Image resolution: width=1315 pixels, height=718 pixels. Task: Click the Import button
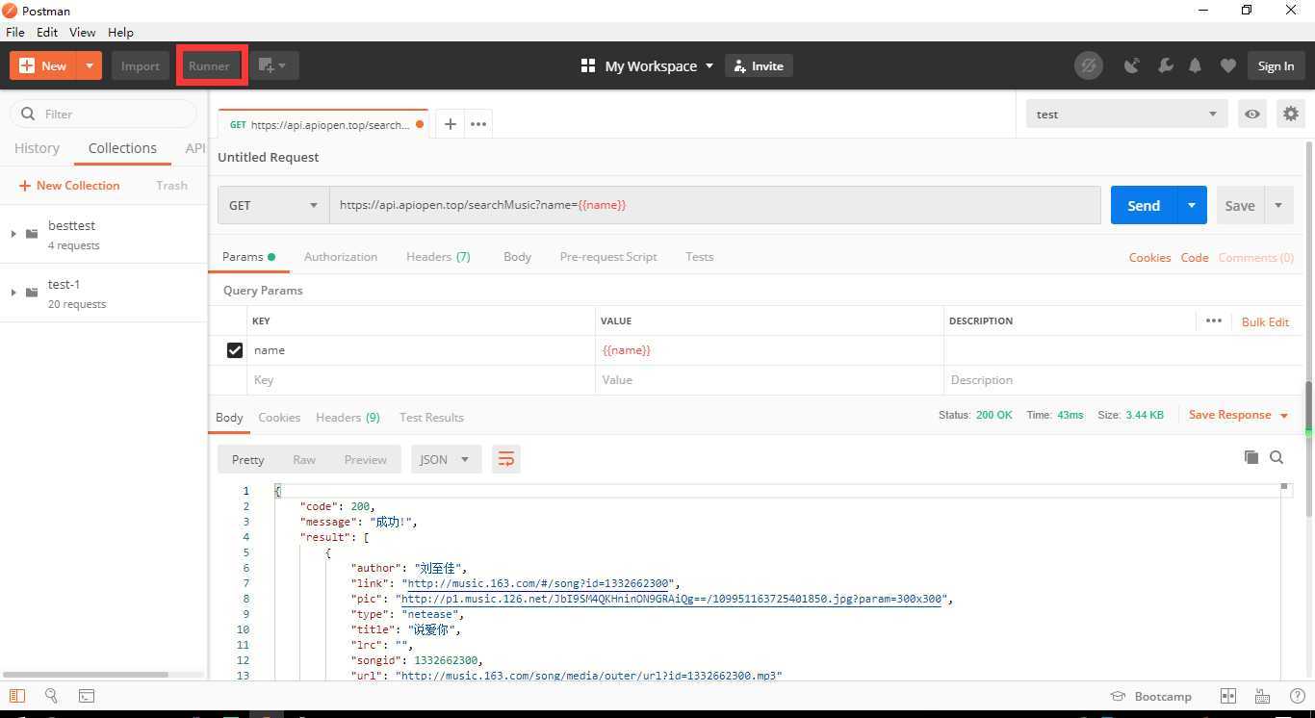(x=140, y=65)
